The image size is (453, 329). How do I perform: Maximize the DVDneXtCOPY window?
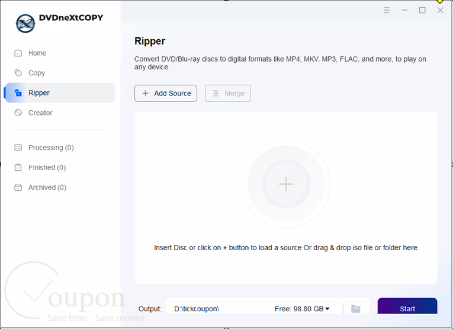coord(422,11)
